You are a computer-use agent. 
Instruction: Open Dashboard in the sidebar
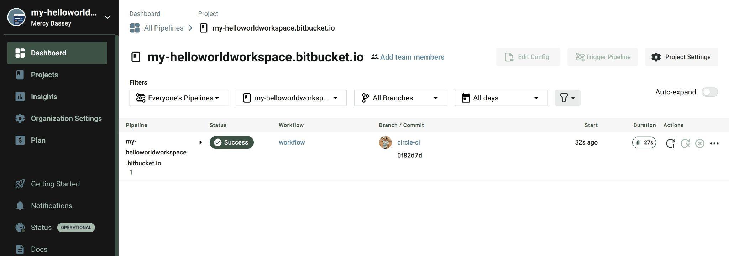pos(57,53)
